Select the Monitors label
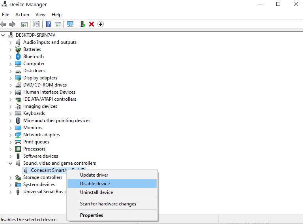This screenshot has width=303, height=224. pyautogui.click(x=33, y=128)
